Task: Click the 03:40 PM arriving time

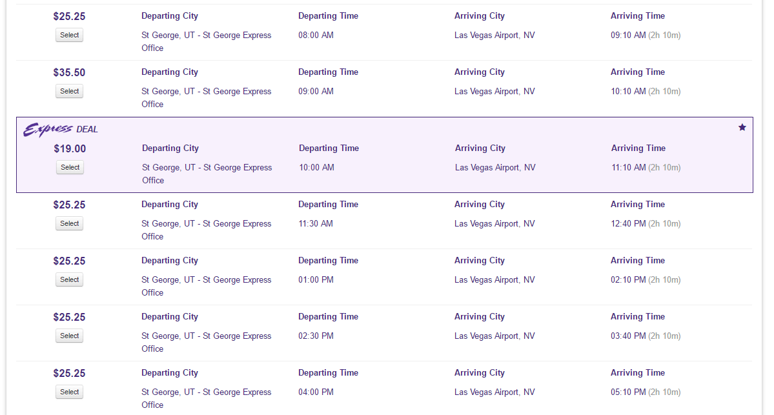Action: tap(628, 336)
